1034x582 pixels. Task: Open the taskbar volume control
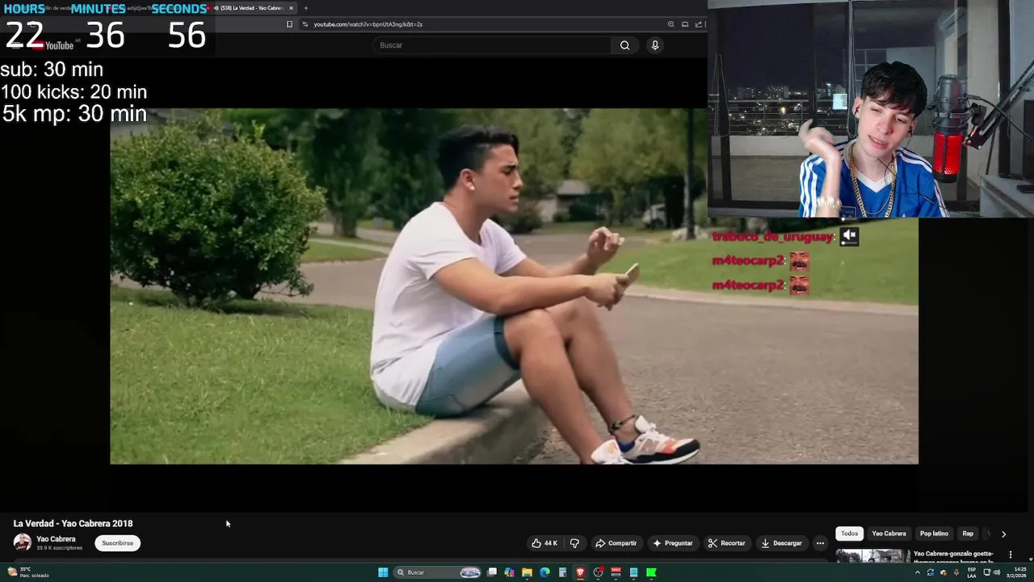click(x=997, y=572)
